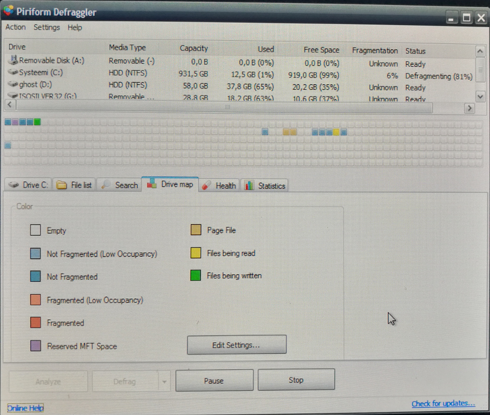This screenshot has width=490, height=415.
Task: Open the Online Help link
Action: tap(25, 408)
